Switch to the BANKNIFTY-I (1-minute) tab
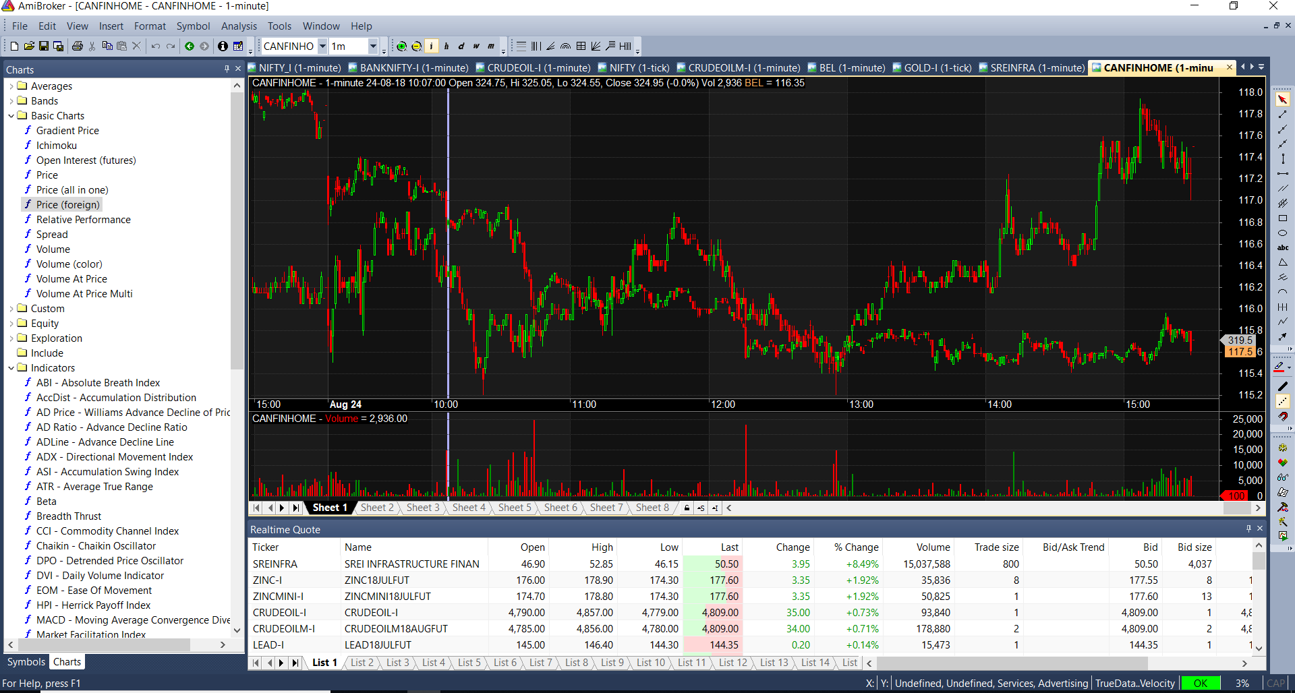 pyautogui.click(x=409, y=68)
